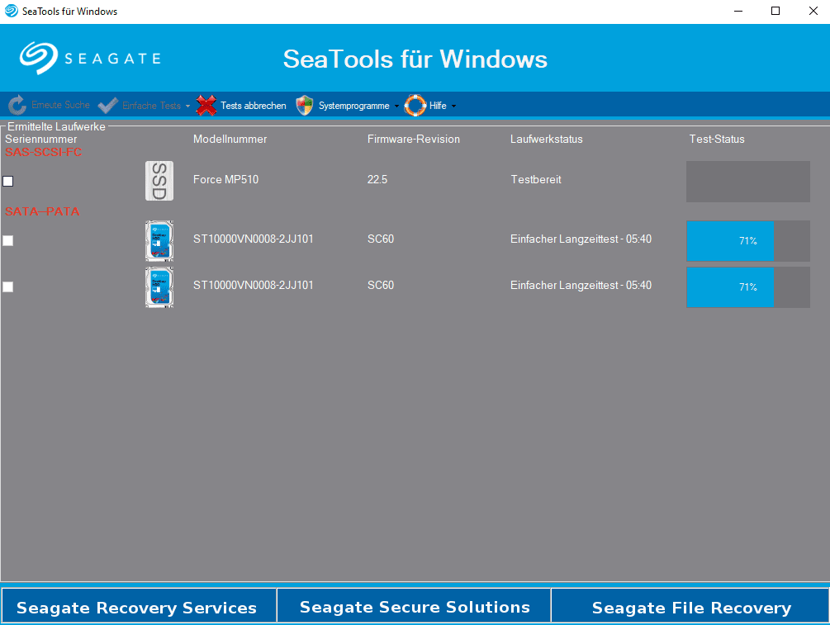Click first Einfacher Langzeittest - 05:40 status
The width and height of the screenshot is (830, 625).
581,239
